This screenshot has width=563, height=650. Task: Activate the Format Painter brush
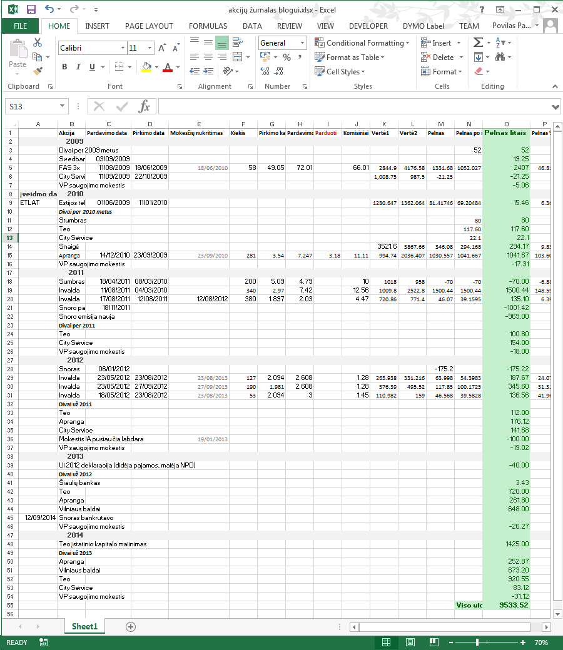tap(38, 71)
